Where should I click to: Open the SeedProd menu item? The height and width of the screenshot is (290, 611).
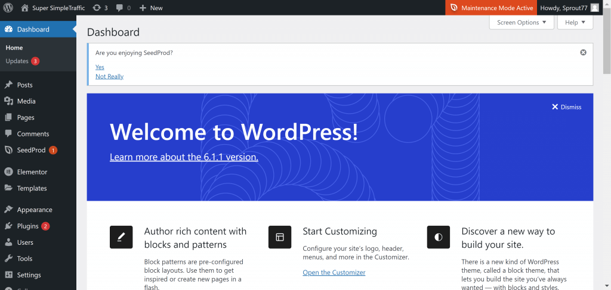(38, 150)
